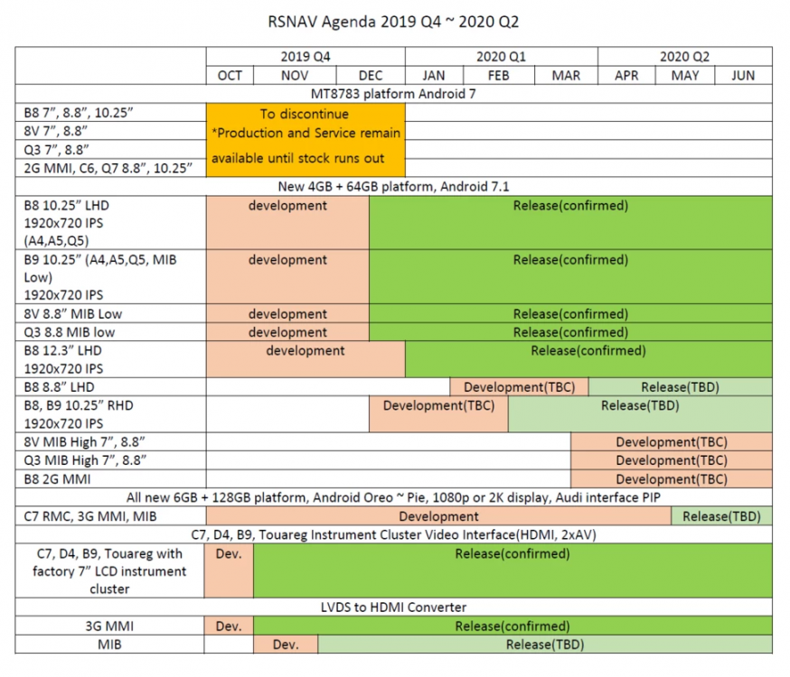
Task: Select the Q3 8.8 MIB low row label
Action: (110, 332)
